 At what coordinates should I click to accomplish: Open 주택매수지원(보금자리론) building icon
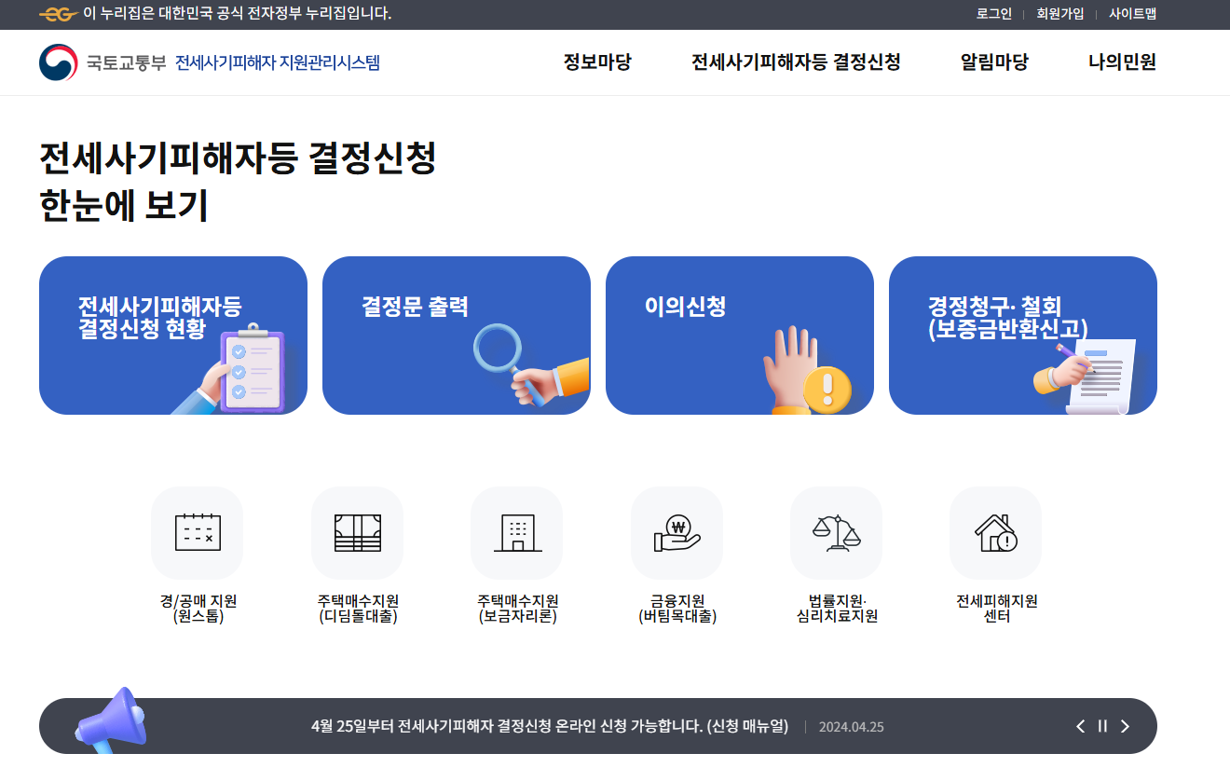coord(517,533)
